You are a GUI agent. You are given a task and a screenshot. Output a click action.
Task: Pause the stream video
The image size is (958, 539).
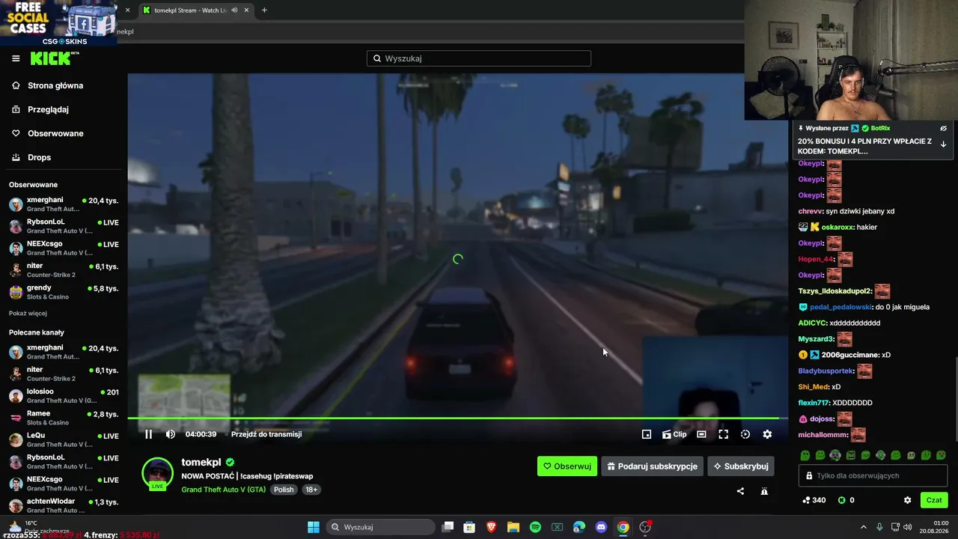coord(148,434)
